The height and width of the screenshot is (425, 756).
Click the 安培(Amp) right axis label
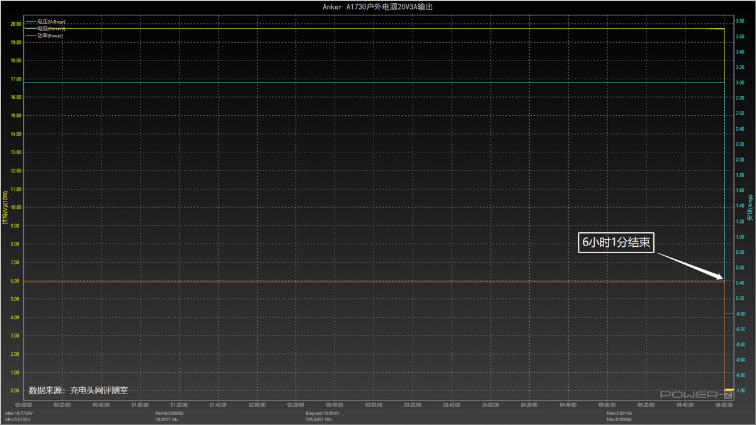pos(750,208)
